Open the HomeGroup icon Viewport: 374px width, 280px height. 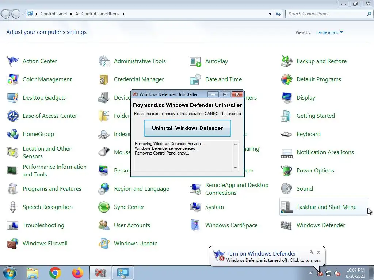[13, 134]
